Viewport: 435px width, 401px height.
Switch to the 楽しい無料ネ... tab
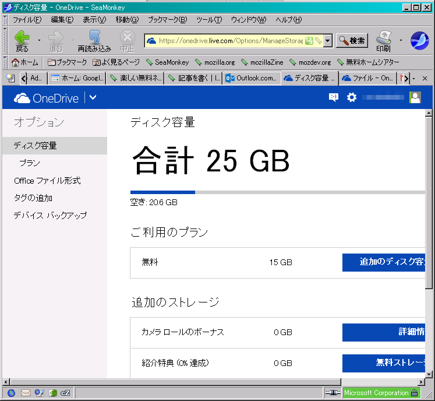coord(135,78)
